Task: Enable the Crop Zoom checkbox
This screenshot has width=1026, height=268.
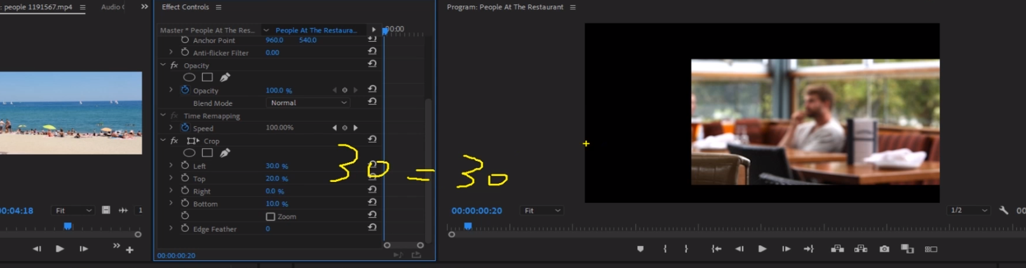Action: tap(270, 217)
